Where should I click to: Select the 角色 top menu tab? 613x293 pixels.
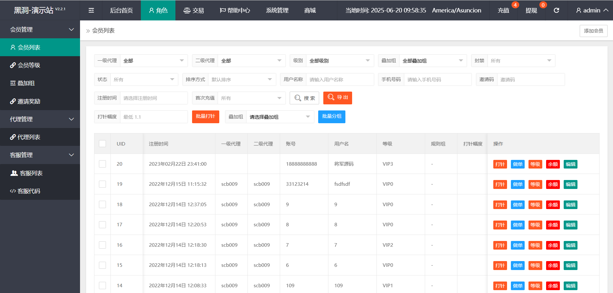(158, 10)
